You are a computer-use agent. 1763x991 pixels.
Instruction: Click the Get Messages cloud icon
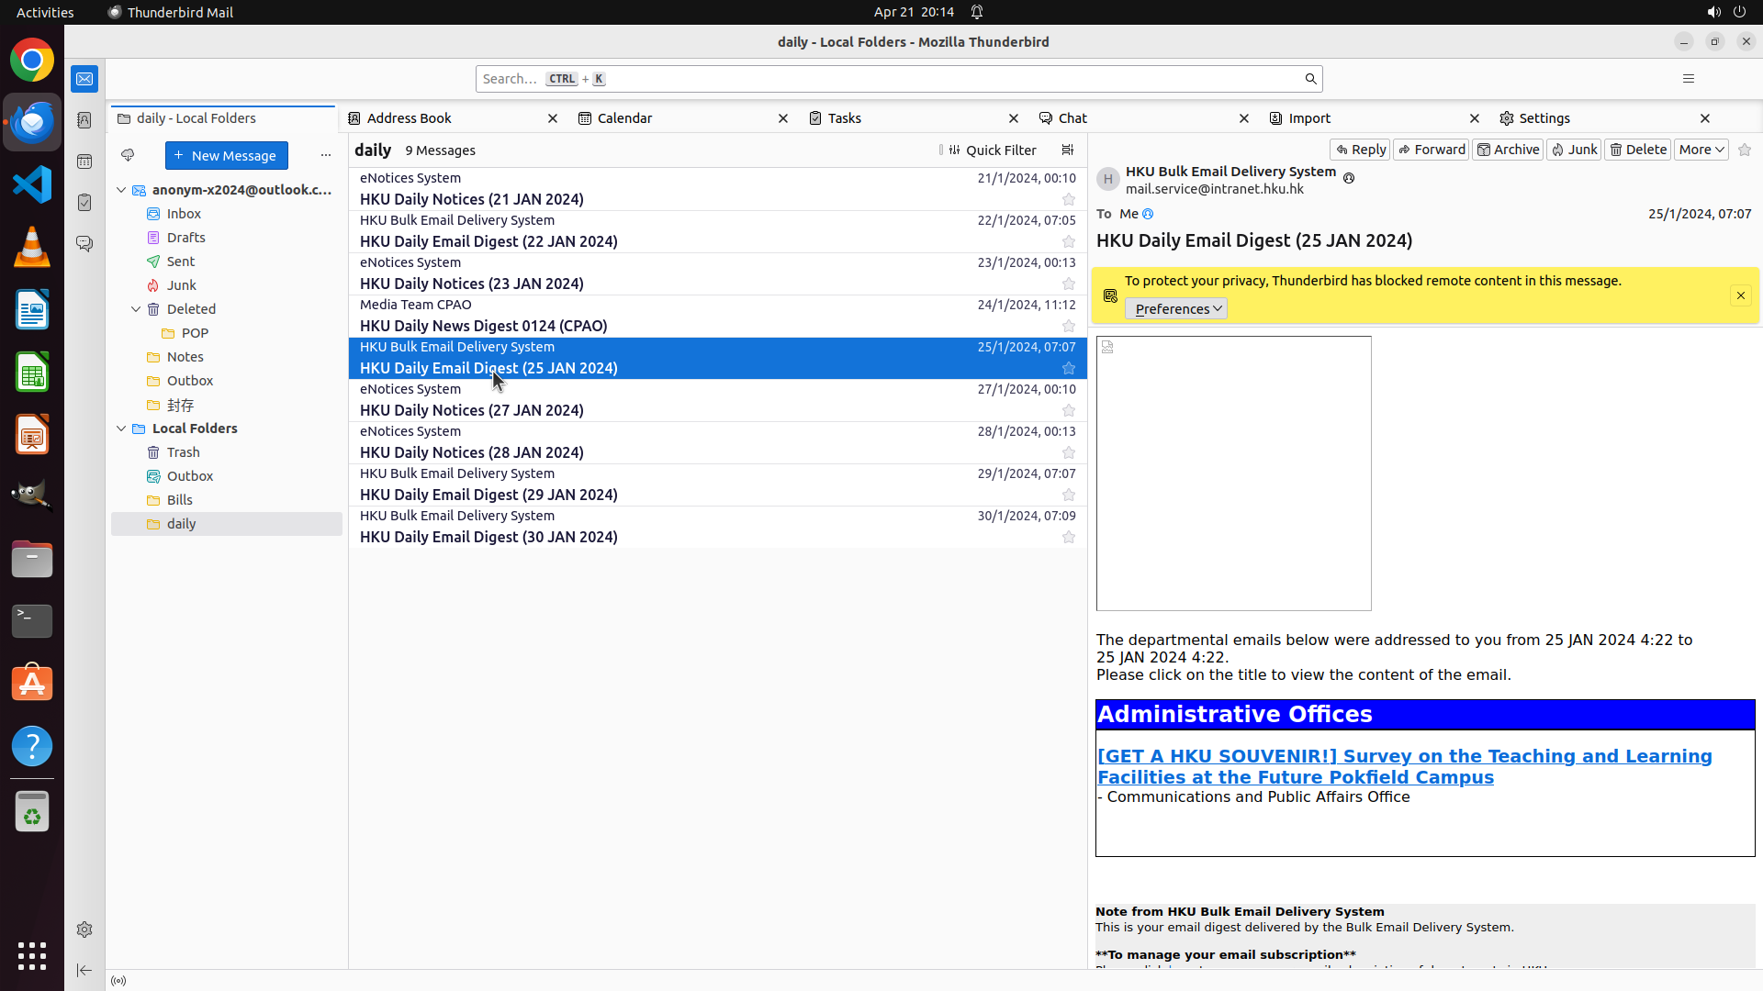[128, 155]
